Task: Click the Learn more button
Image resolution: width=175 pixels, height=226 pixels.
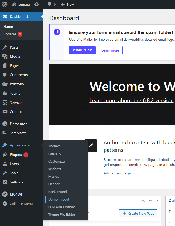Action: [x=110, y=50]
